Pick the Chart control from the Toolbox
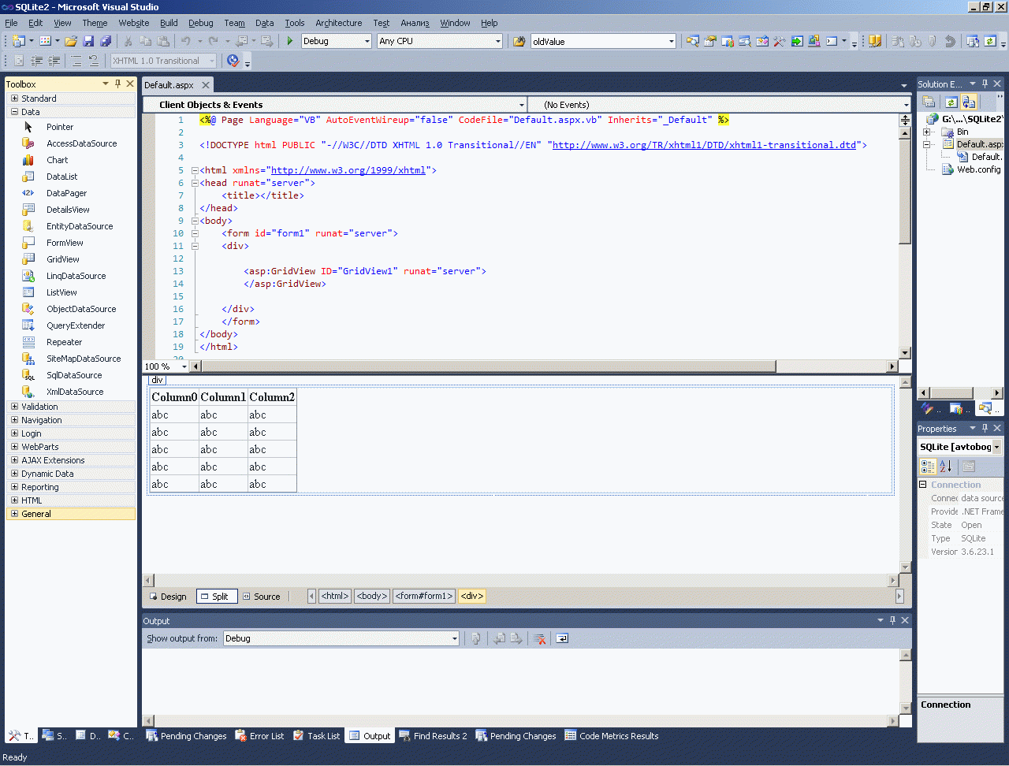 [58, 160]
